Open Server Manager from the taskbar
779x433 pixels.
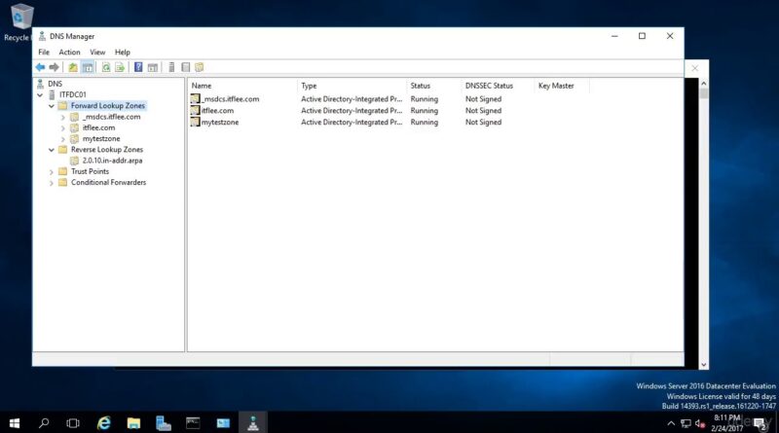pyautogui.click(x=164, y=423)
